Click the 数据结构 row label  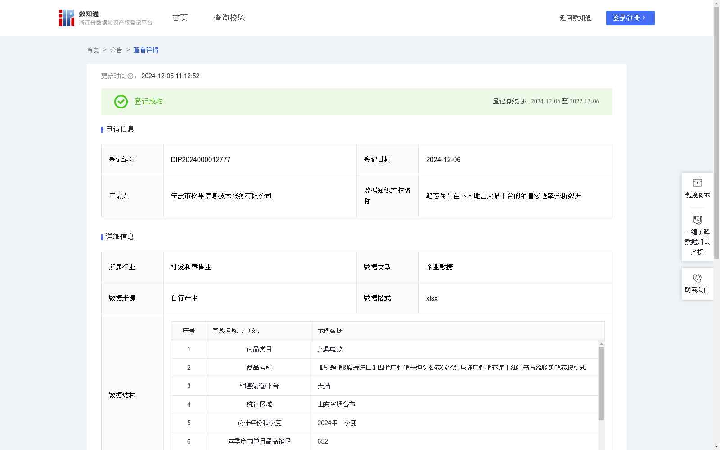point(122,396)
